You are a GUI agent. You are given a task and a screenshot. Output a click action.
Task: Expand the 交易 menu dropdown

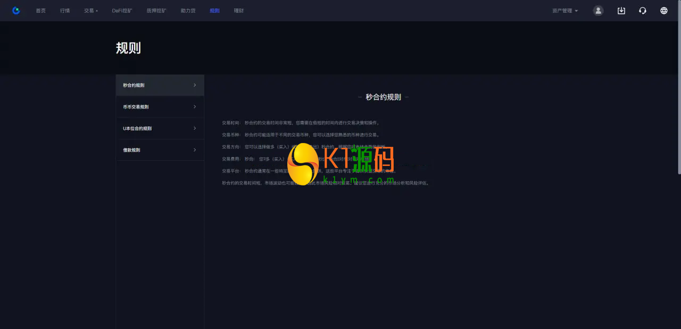(x=91, y=11)
